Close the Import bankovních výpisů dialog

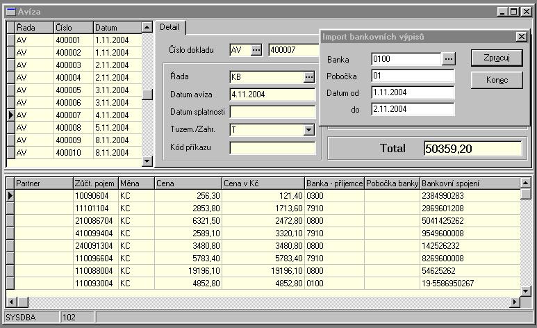(x=521, y=36)
